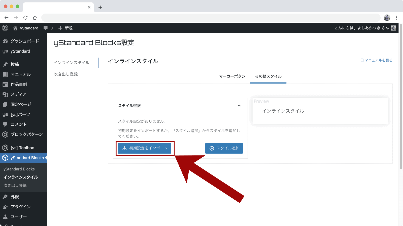Click the yStandard home icon in admin bar

[15, 28]
